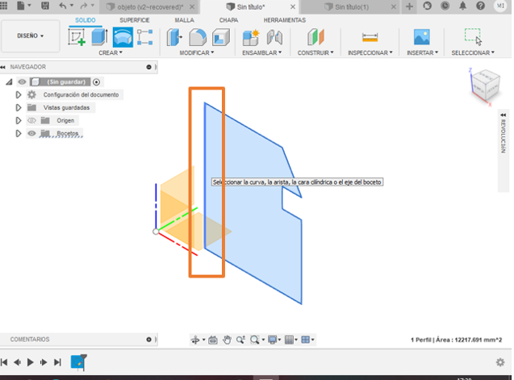Expand the Vistas guardadas node
This screenshot has width=514, height=380.
pyautogui.click(x=19, y=107)
